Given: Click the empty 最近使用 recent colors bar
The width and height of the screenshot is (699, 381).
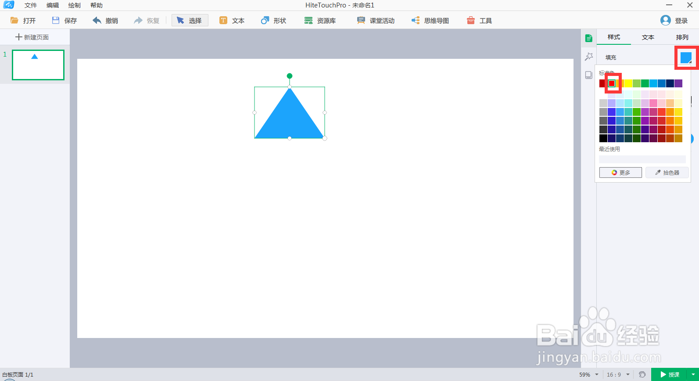Looking at the screenshot, I should (642, 159).
